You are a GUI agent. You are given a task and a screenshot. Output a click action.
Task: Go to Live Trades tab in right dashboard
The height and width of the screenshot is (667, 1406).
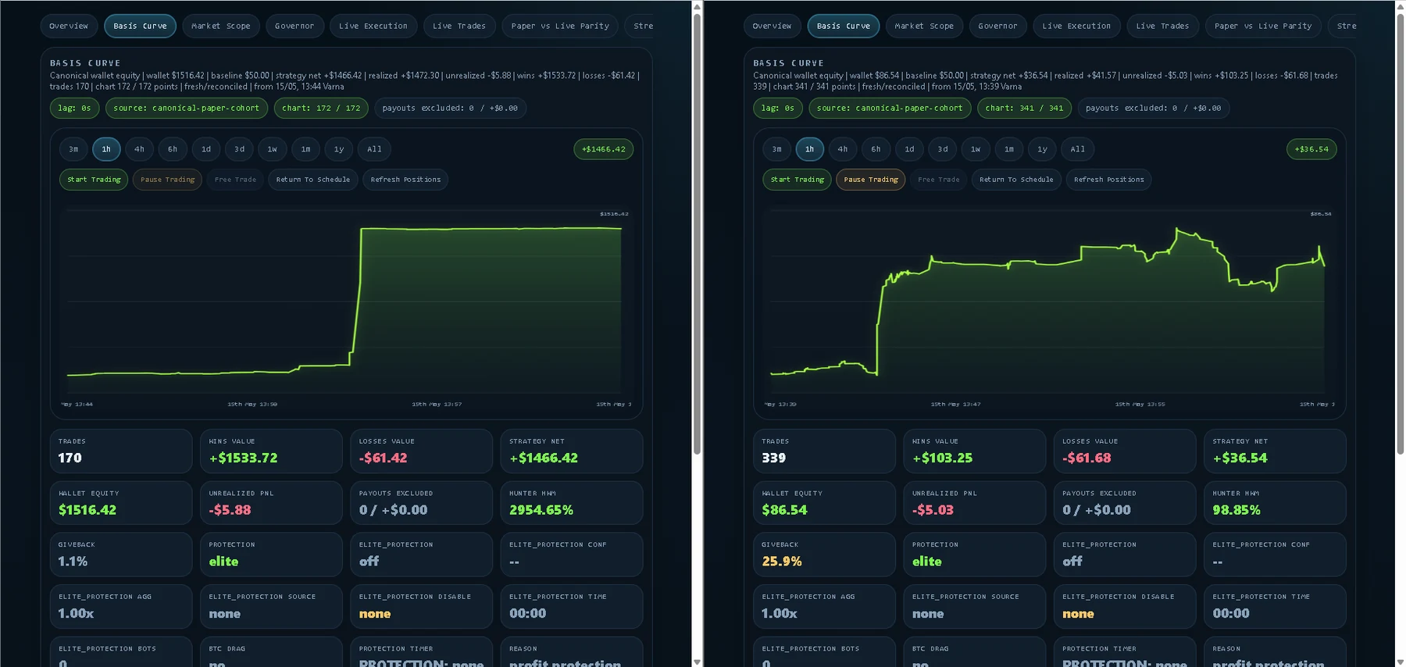pos(1162,26)
